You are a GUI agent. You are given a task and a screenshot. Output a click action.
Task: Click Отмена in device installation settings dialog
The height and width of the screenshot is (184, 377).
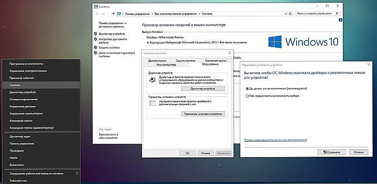click(x=358, y=152)
